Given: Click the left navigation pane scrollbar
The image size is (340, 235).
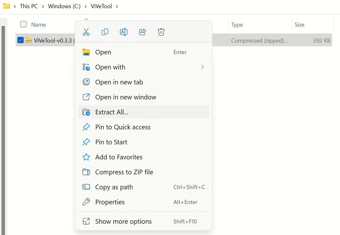Looking at the screenshot, I should pos(3,126).
